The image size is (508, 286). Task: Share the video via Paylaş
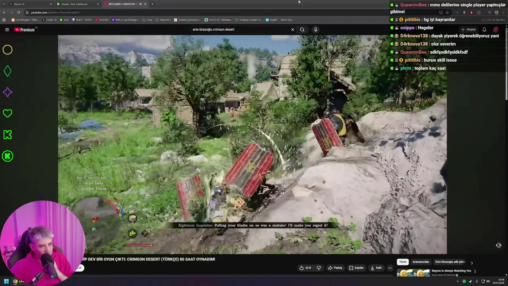(335, 268)
